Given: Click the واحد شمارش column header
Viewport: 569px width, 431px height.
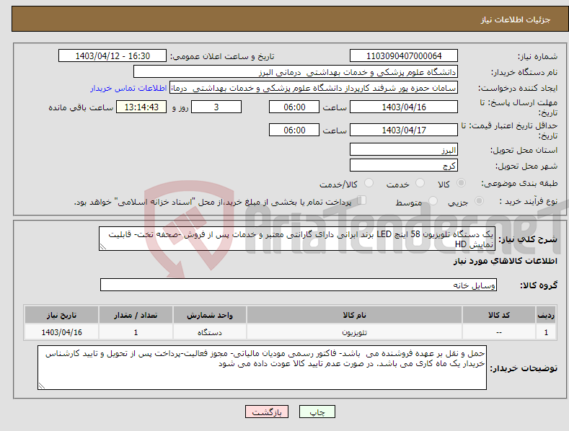Looking at the screenshot, I should pyautogui.click(x=210, y=315).
